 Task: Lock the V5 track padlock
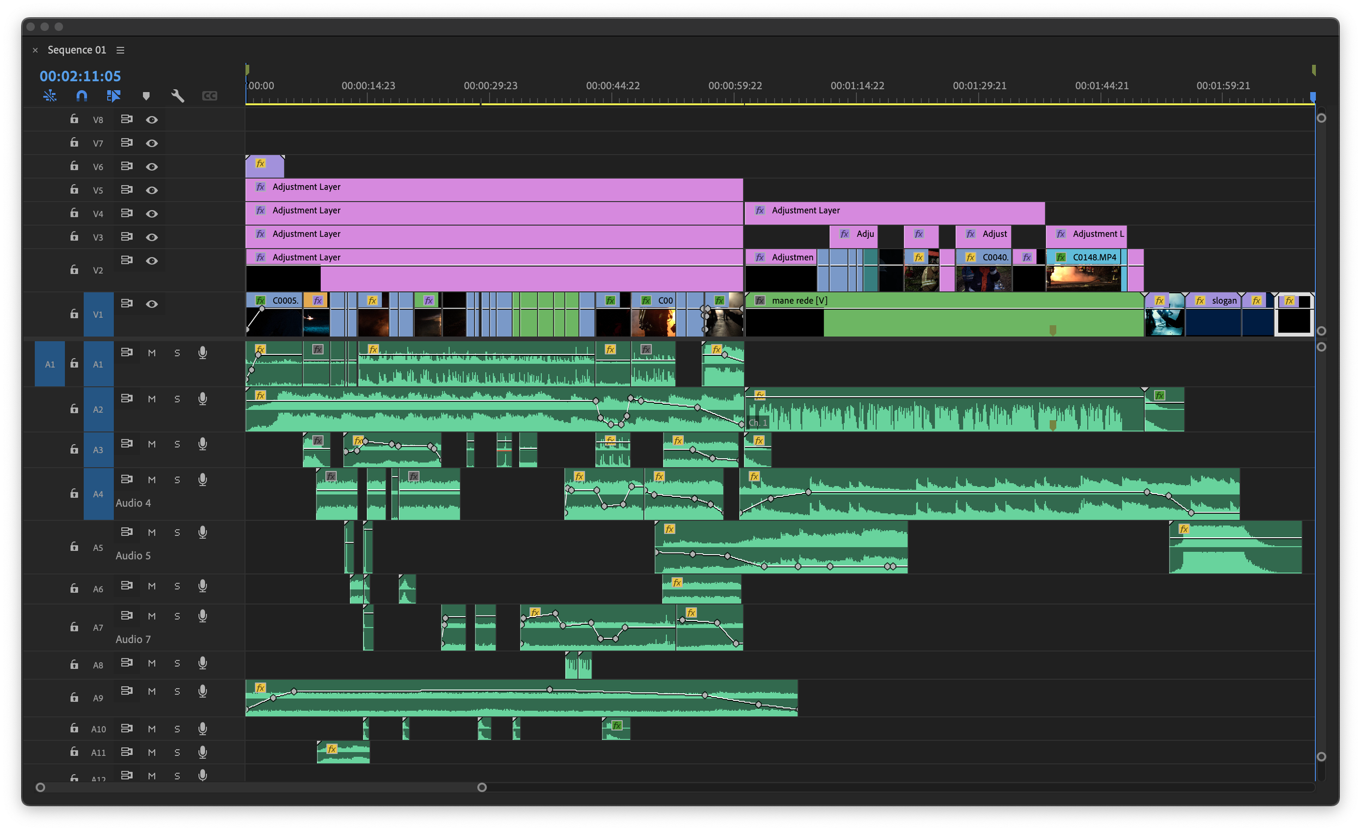click(74, 189)
